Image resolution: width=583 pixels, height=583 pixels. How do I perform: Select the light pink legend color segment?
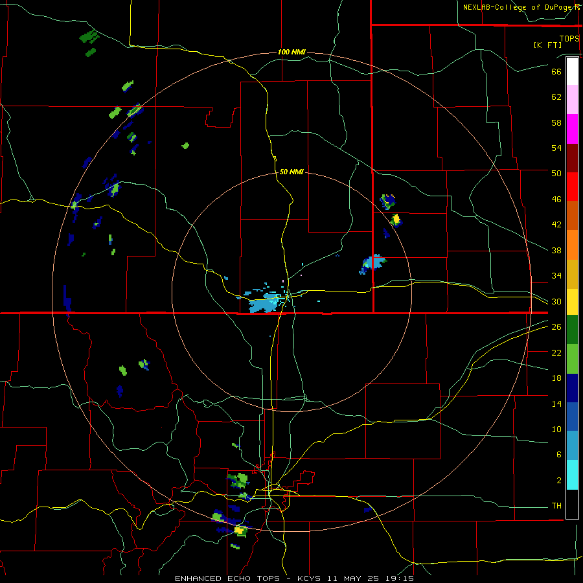tap(572, 100)
